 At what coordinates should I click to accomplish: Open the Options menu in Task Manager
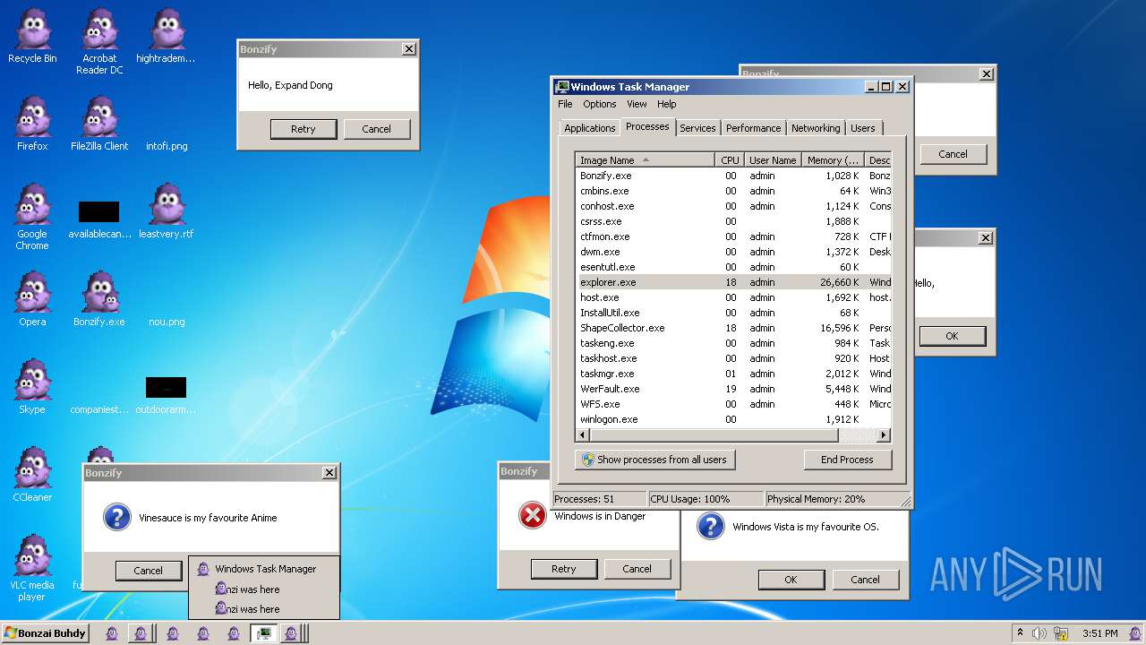point(600,104)
